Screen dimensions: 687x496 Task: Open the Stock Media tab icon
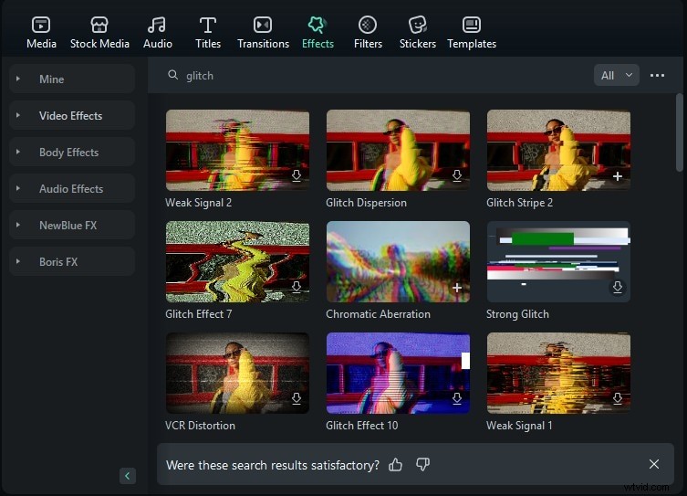click(x=99, y=25)
